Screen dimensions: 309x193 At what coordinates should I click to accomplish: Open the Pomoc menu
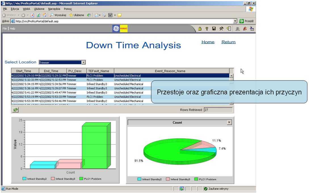68,9
